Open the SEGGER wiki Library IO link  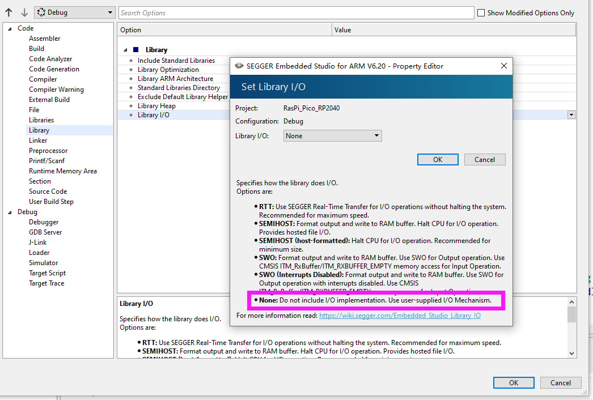pyautogui.click(x=400, y=316)
